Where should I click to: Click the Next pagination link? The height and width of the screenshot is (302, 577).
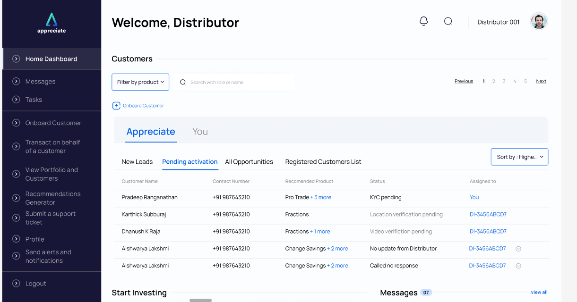click(541, 81)
